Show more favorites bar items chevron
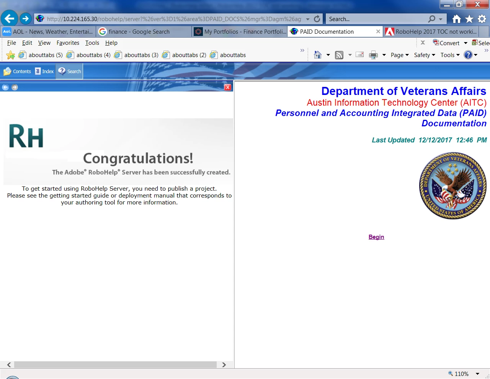This screenshot has width=490, height=379. [302, 50]
